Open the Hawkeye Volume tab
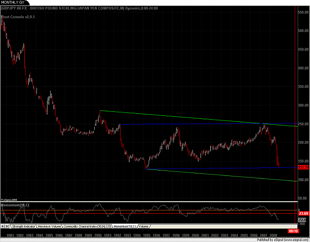This screenshot has width=310, height=242. pyautogui.click(x=50, y=227)
